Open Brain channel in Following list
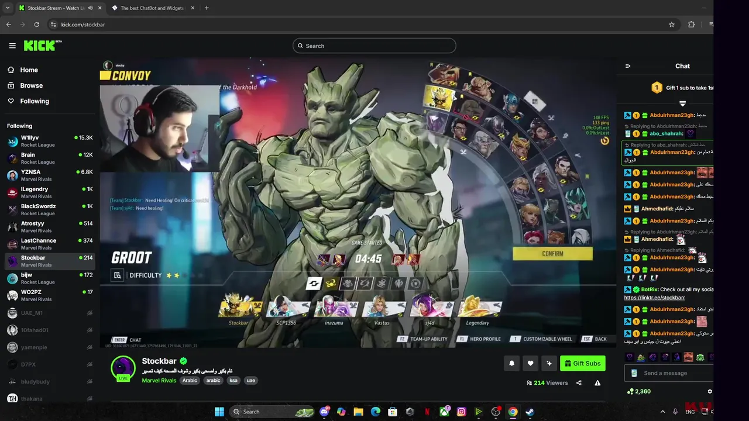 click(50, 158)
